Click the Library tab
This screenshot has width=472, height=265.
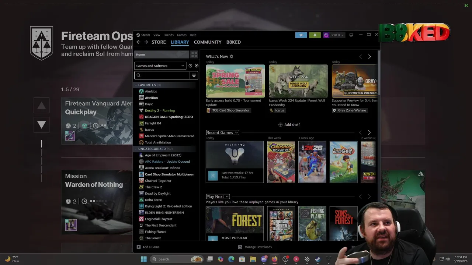[x=180, y=42]
